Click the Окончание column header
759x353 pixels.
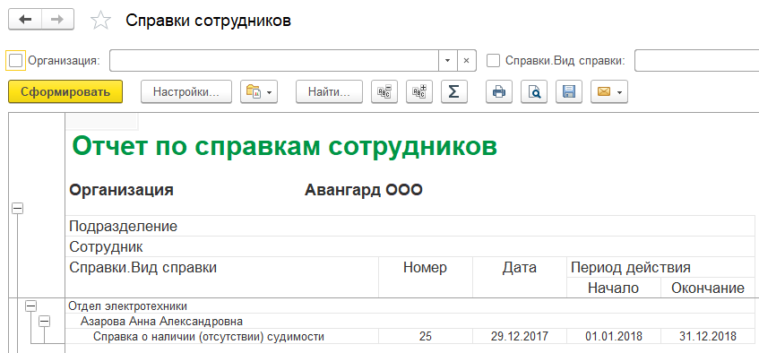[707, 288]
